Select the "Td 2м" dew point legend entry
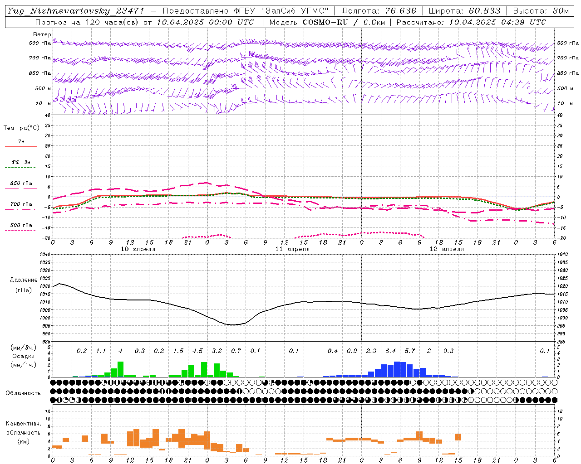The height and width of the screenshot is (464, 581). point(21,162)
